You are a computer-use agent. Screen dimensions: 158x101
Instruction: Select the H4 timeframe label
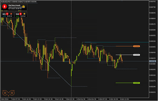(x=17, y=14)
